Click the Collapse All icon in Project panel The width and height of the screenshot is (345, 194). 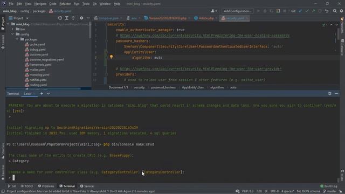tap(73, 18)
